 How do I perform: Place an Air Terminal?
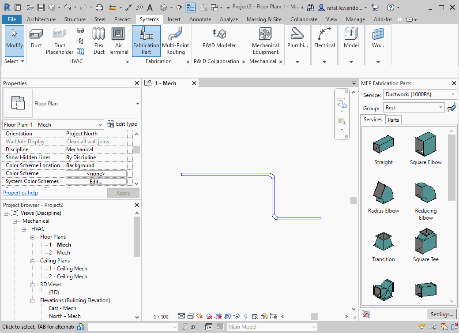pyautogui.click(x=118, y=40)
